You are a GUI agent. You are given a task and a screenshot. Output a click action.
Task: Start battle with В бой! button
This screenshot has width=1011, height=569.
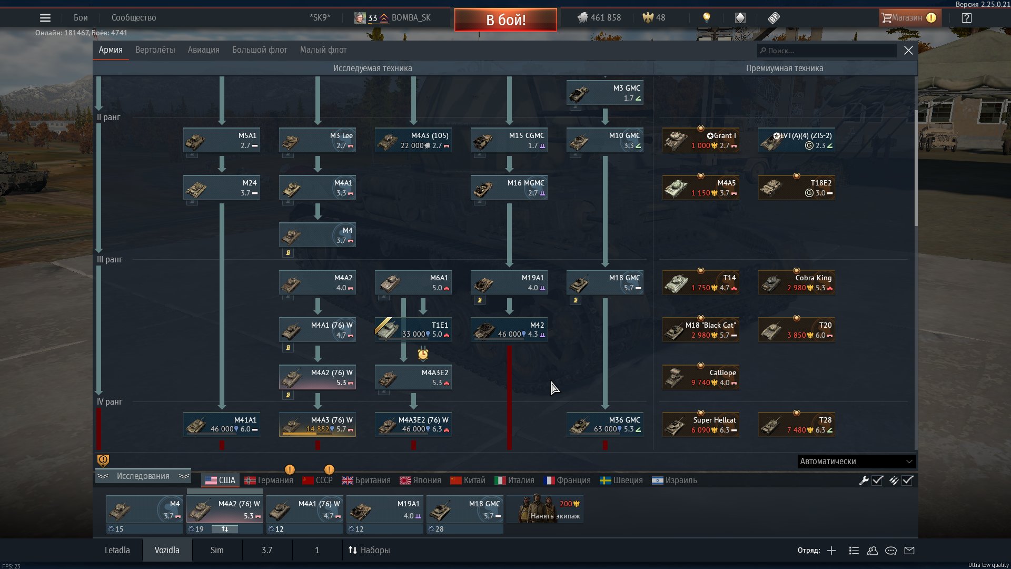506,20
